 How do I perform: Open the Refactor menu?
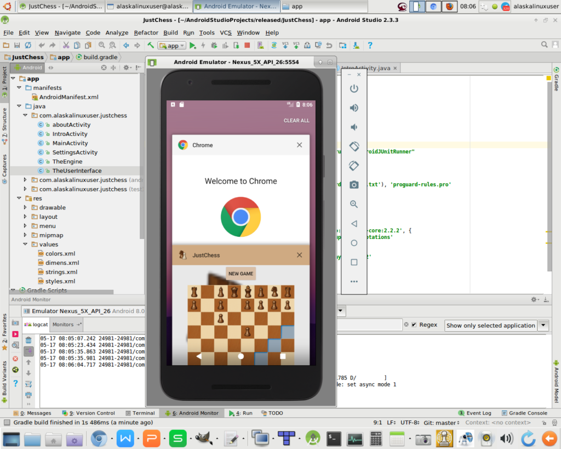146,33
